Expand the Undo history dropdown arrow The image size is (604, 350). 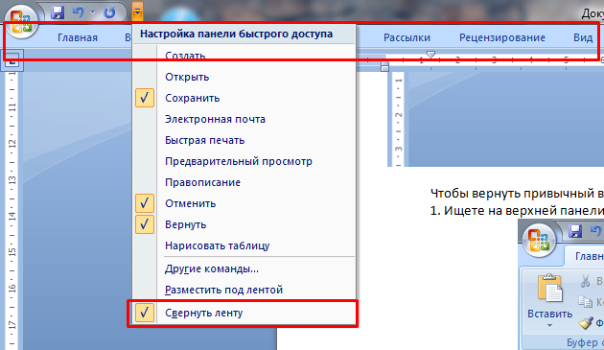[92, 12]
